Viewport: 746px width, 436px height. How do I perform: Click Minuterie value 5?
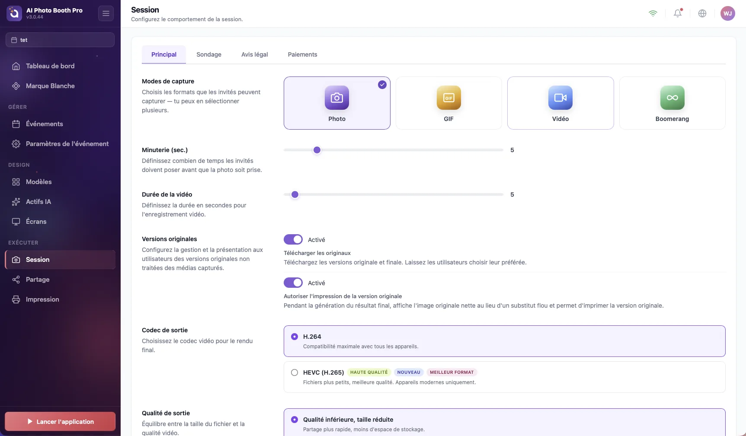(512, 150)
